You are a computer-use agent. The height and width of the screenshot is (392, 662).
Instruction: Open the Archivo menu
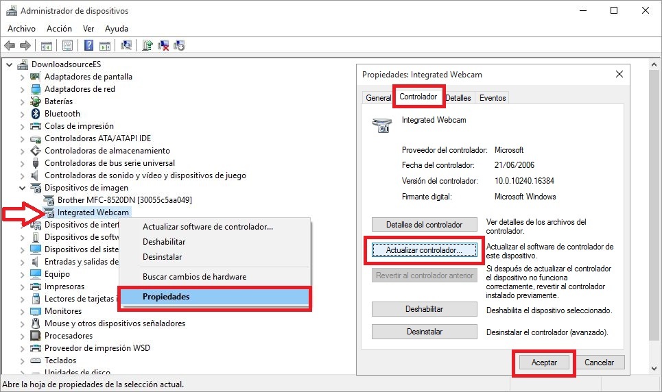point(21,28)
